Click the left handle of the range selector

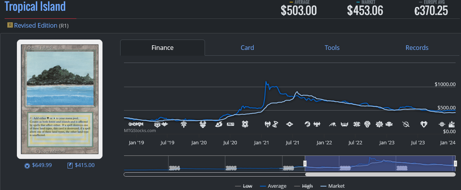coord(305,164)
